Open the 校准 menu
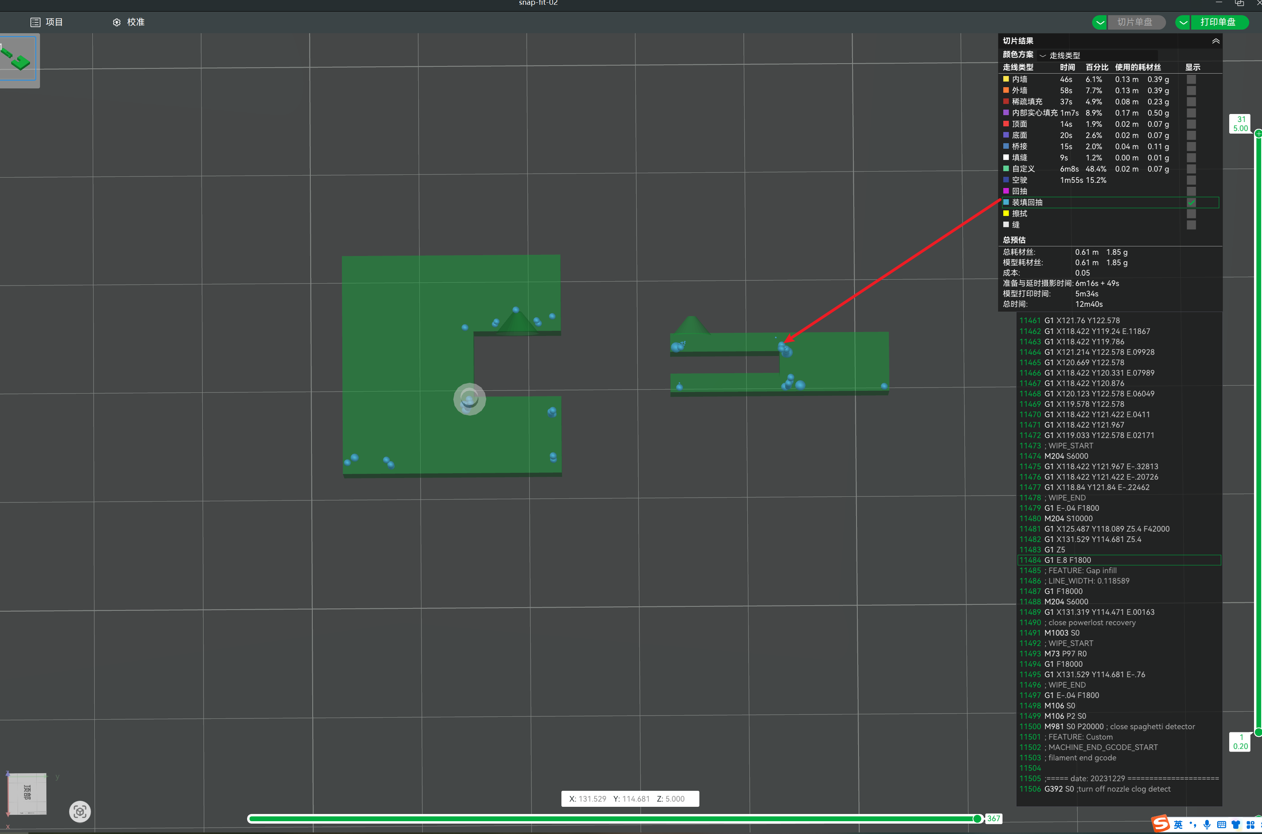 coord(136,22)
